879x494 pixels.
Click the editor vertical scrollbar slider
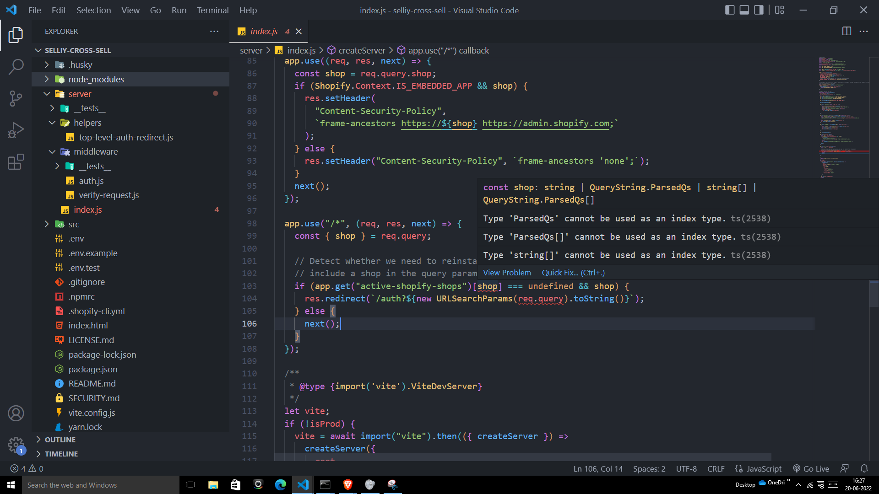pyautogui.click(x=874, y=294)
